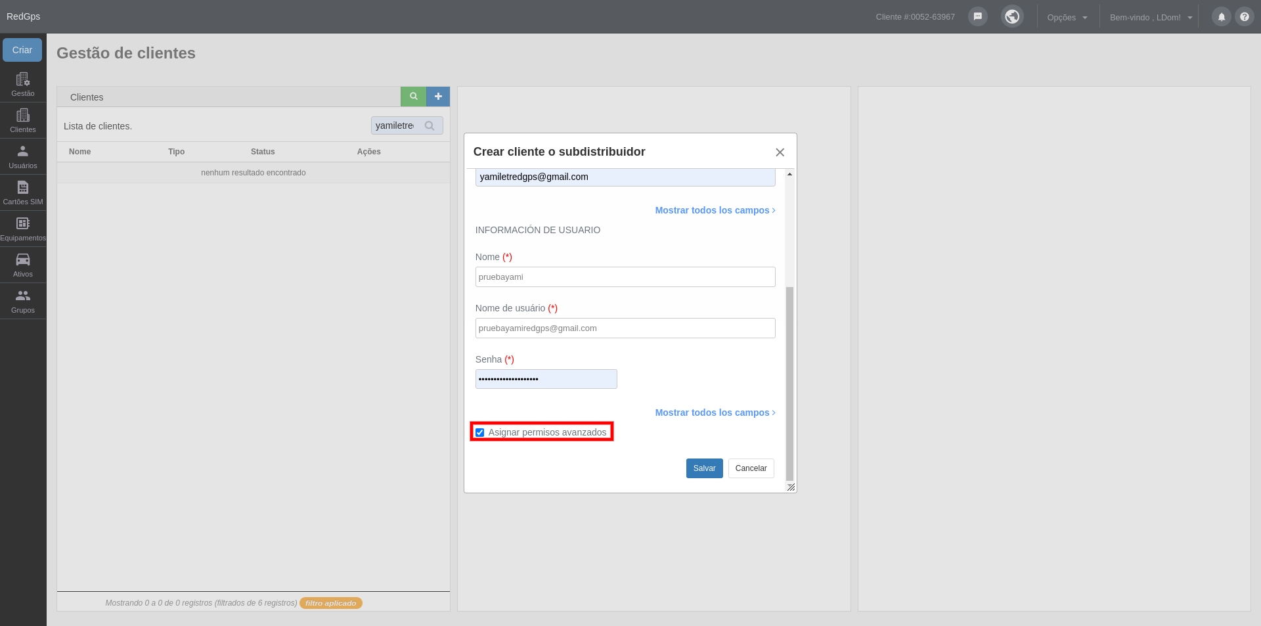Click the INFORMACIÓN DE USUARIO heading
This screenshot has width=1261, height=626.
click(537, 230)
